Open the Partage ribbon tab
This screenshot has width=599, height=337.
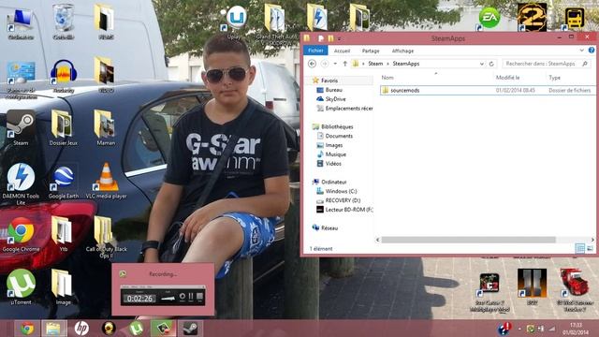pyautogui.click(x=371, y=51)
